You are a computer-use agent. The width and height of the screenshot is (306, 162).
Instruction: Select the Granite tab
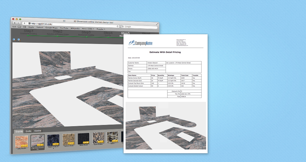point(19,131)
